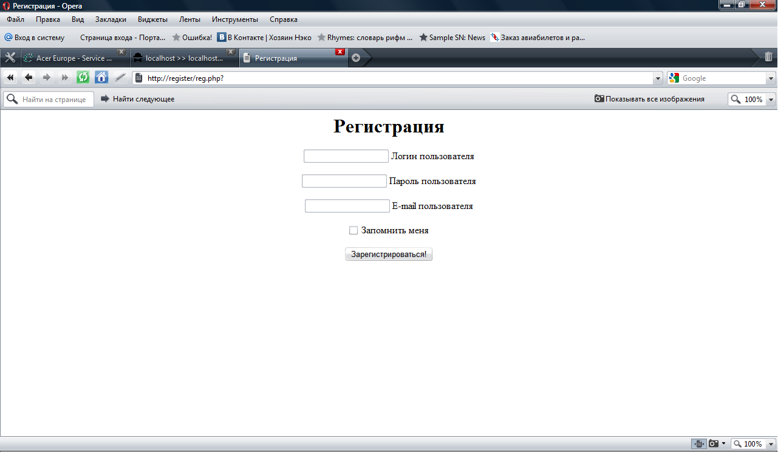Screen dimensions: 778x452
Task: Open the closed tabs trash can
Action: (x=768, y=57)
